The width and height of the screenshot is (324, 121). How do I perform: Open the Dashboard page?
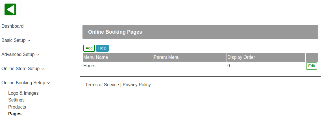12,26
